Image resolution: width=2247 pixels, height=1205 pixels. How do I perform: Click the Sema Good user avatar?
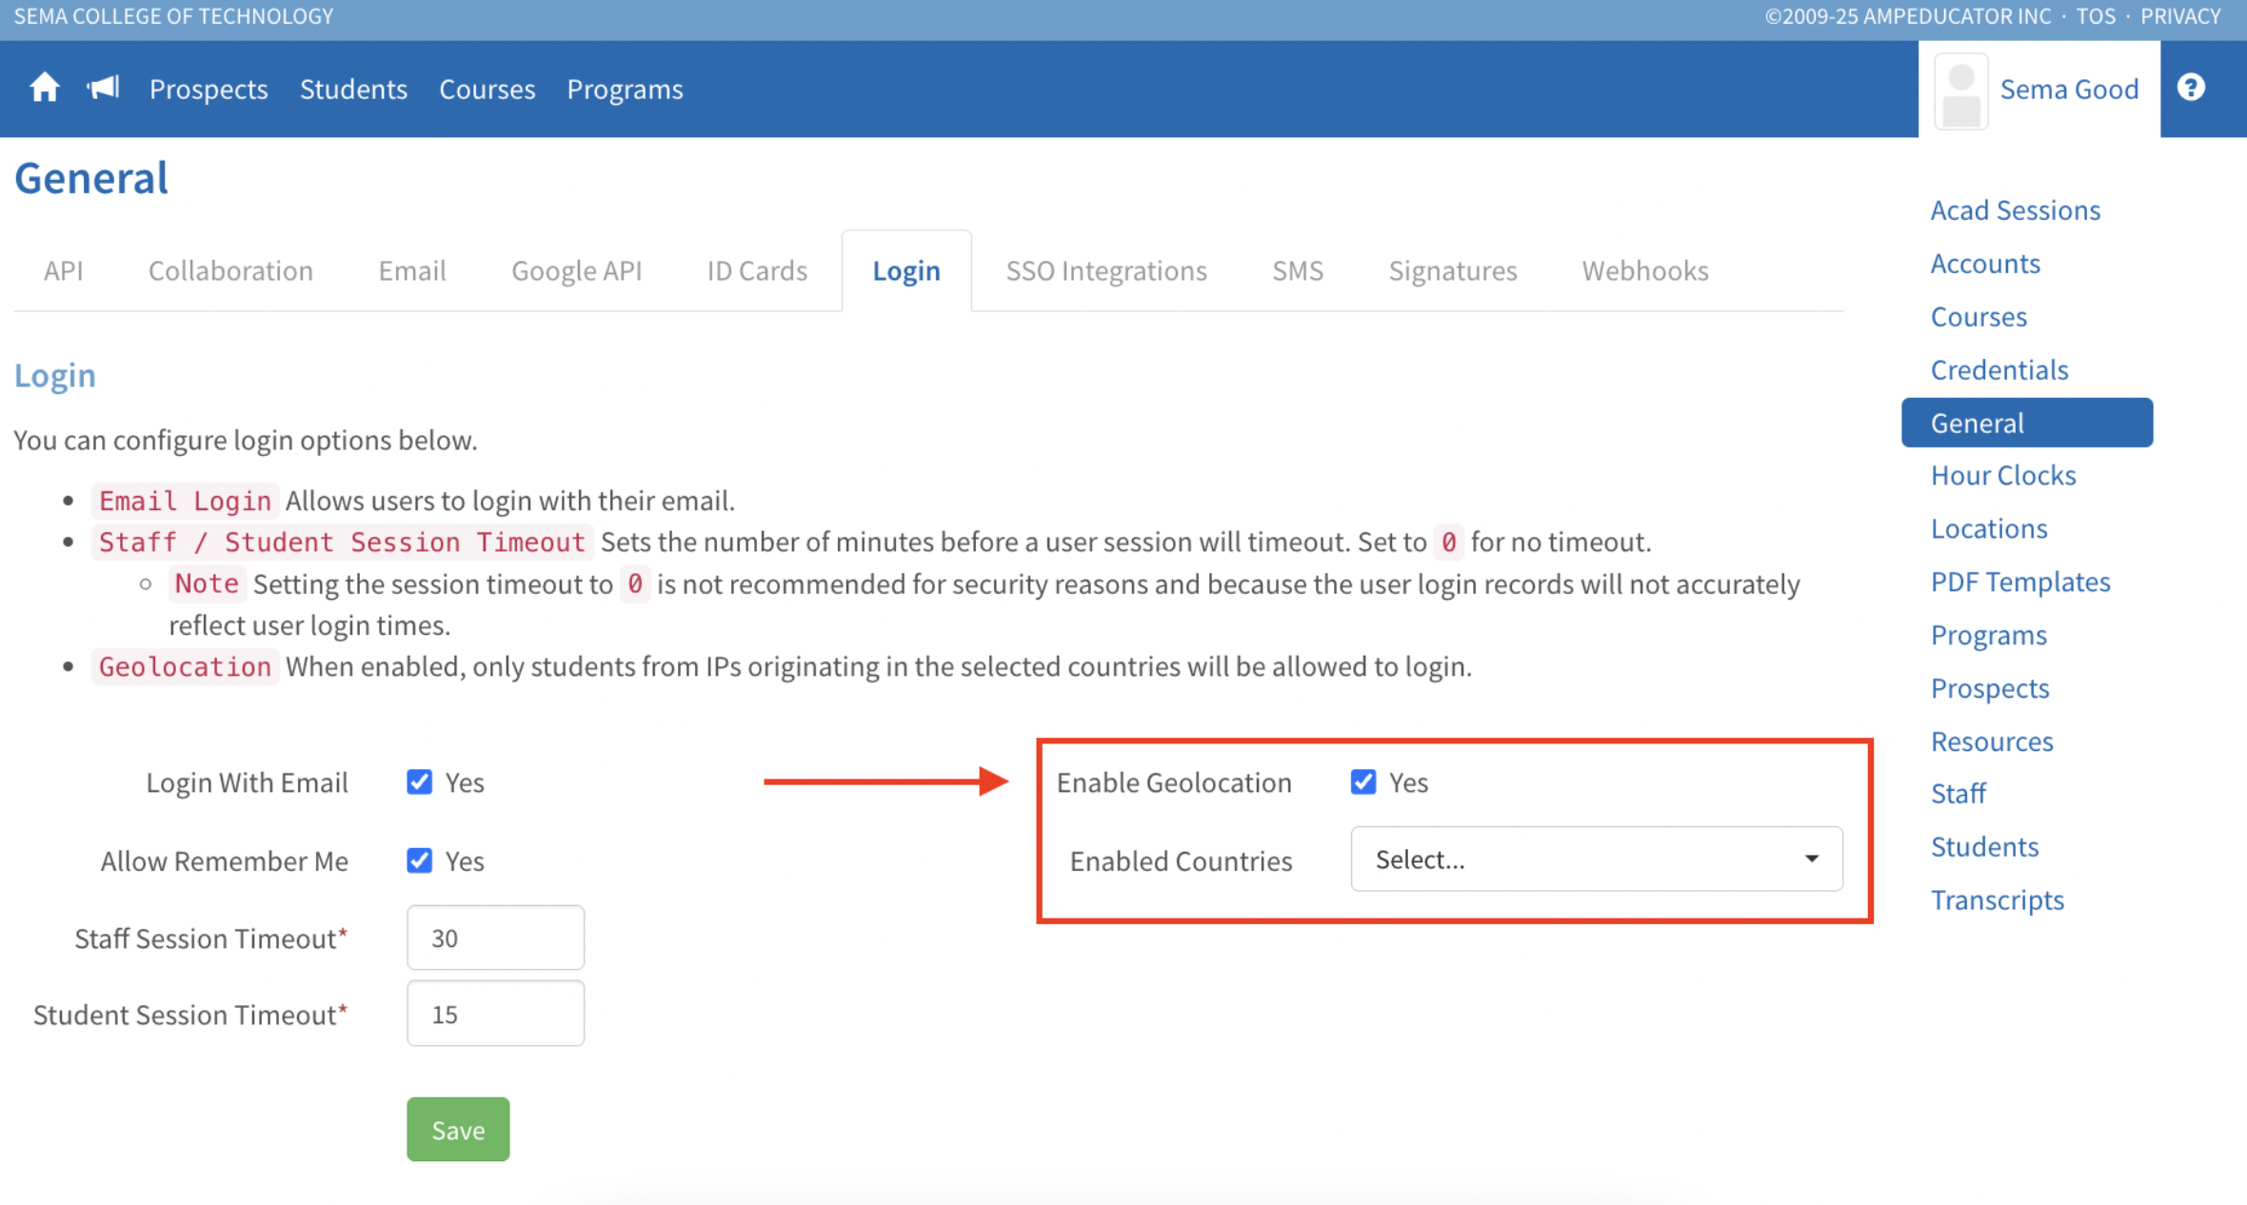pyautogui.click(x=1961, y=91)
